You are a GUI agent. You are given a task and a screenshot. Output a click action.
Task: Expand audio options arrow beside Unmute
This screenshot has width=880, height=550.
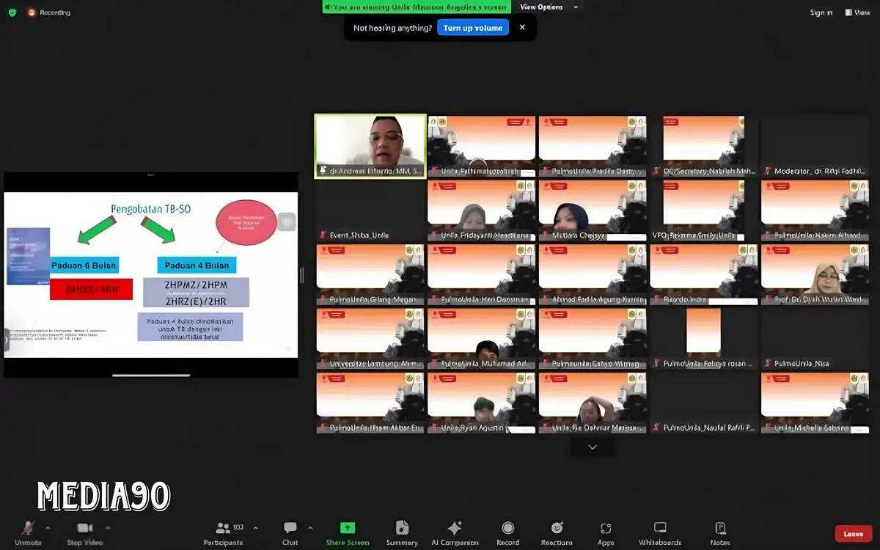click(x=48, y=527)
